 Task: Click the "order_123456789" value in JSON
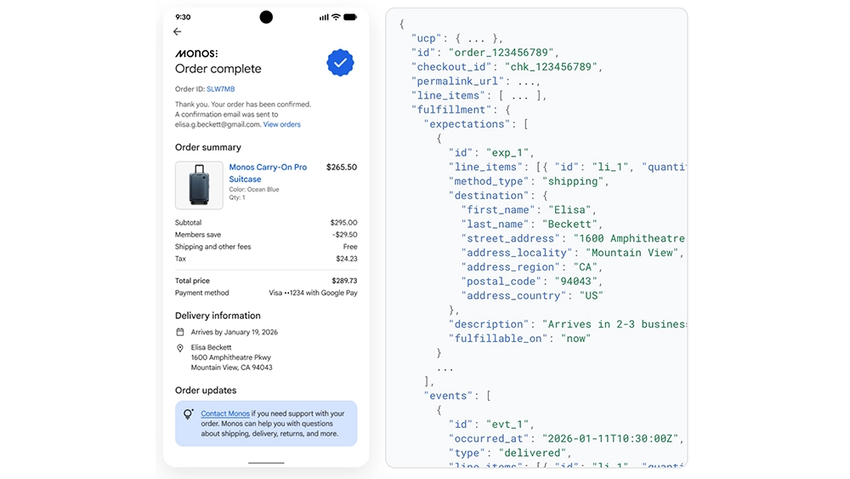click(501, 53)
